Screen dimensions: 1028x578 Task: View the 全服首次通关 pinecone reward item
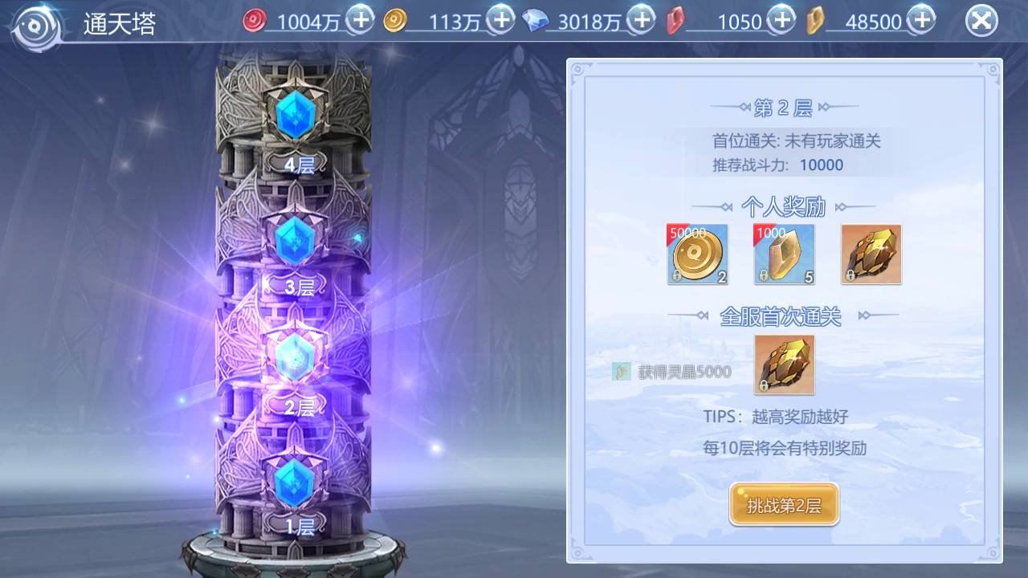tap(785, 364)
